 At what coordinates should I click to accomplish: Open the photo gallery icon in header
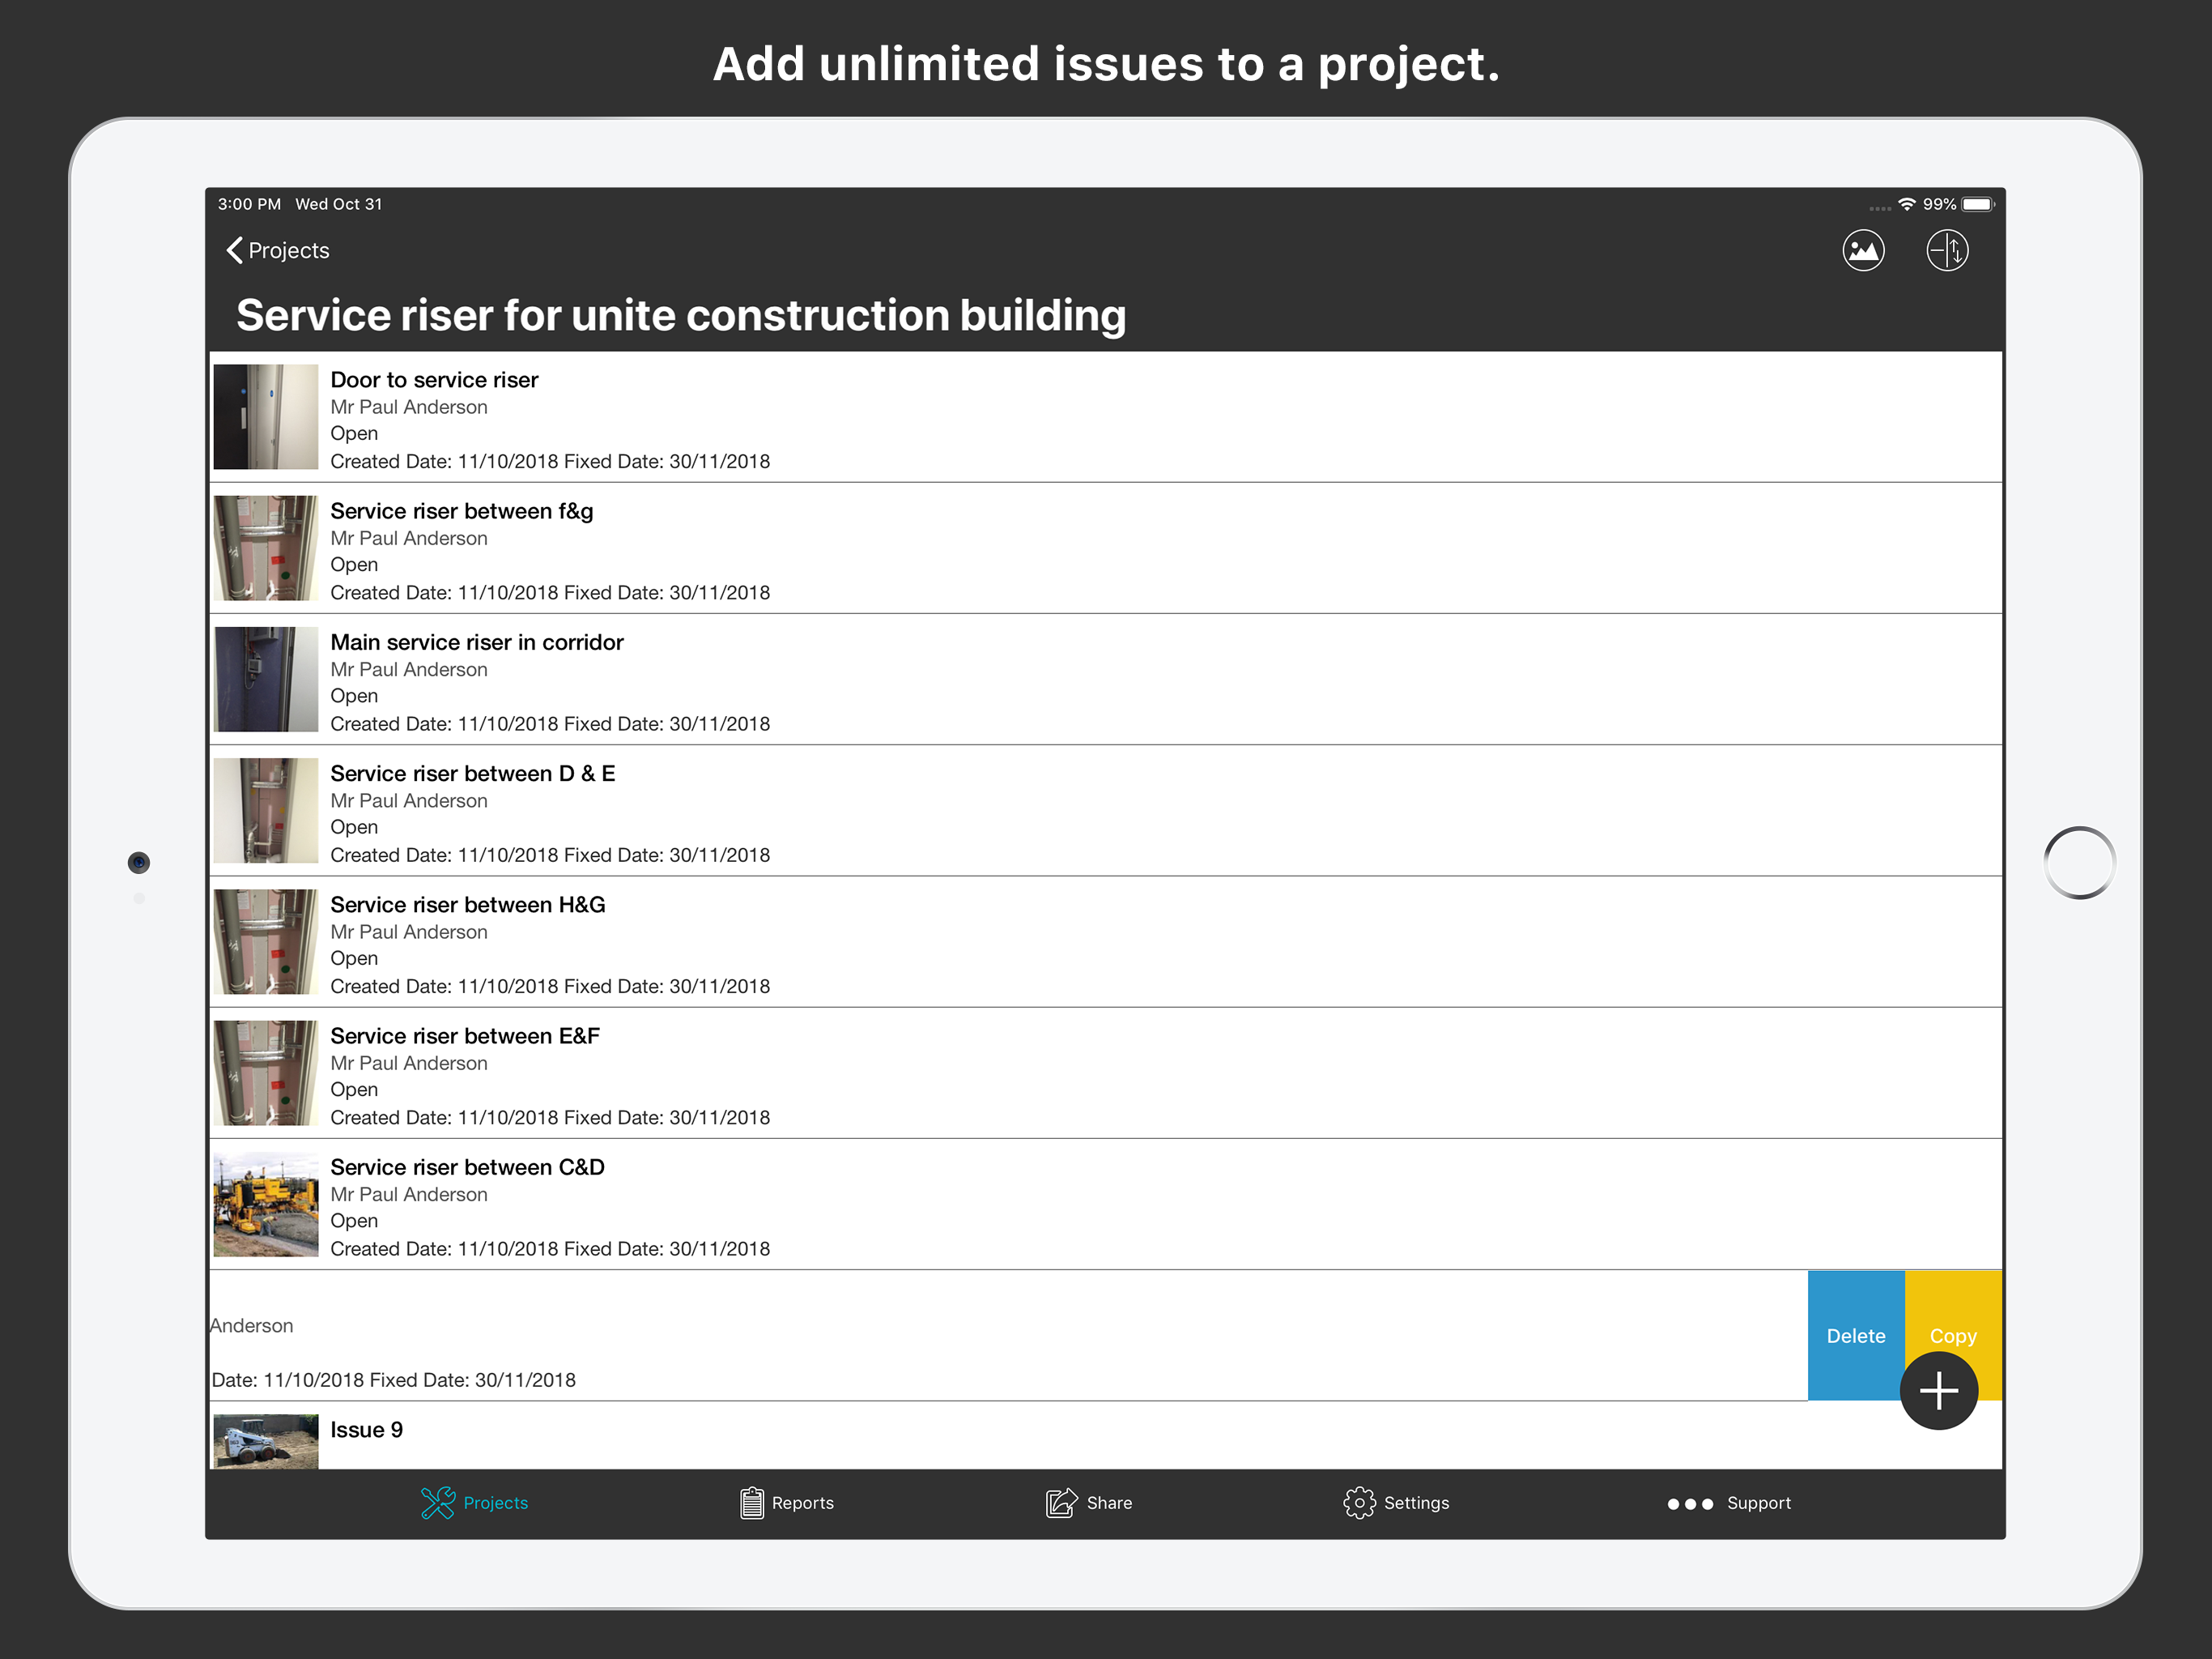(x=1863, y=250)
